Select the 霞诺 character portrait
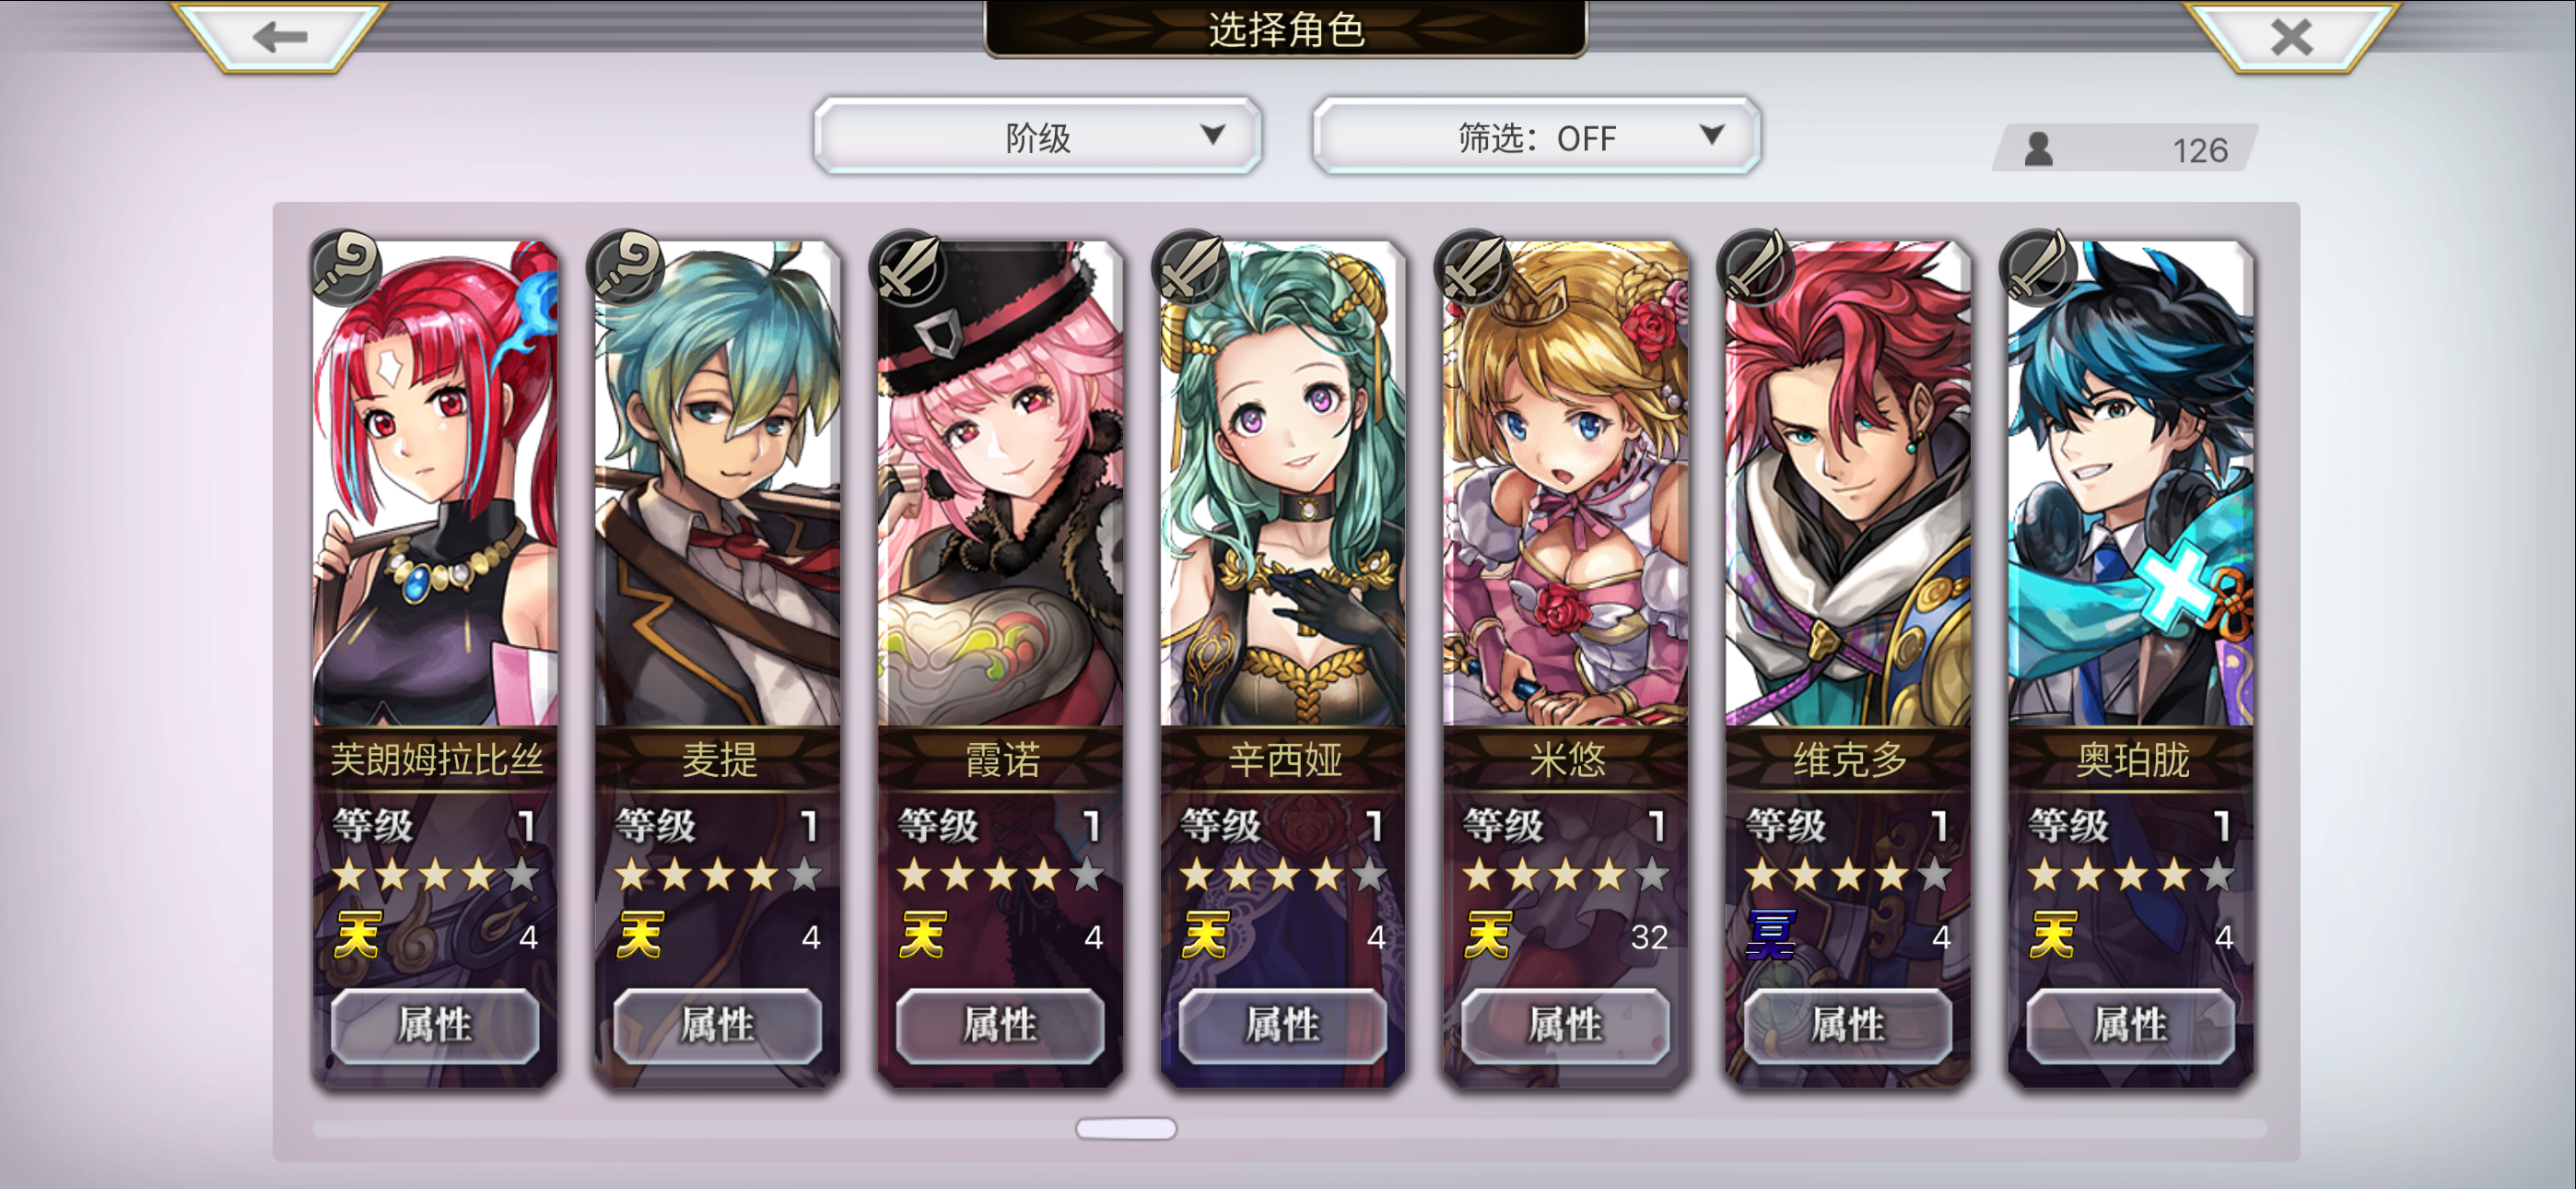 coord(1000,485)
